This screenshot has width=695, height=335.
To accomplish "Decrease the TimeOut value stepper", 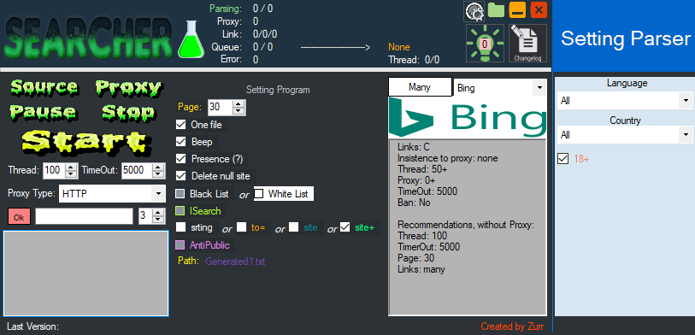I will click(159, 173).
